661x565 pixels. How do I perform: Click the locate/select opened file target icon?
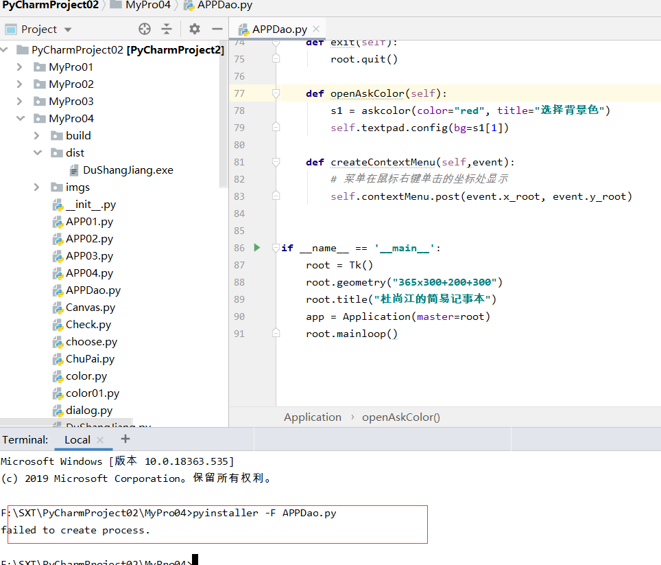click(x=145, y=29)
